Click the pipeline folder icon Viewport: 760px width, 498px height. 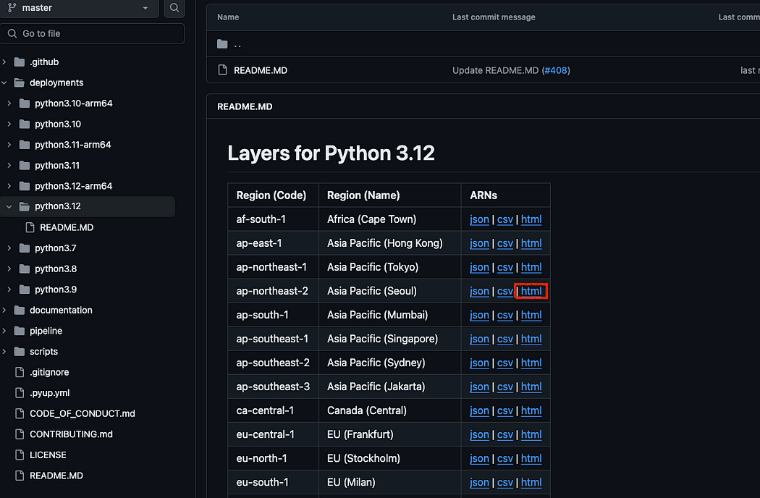[x=20, y=331]
